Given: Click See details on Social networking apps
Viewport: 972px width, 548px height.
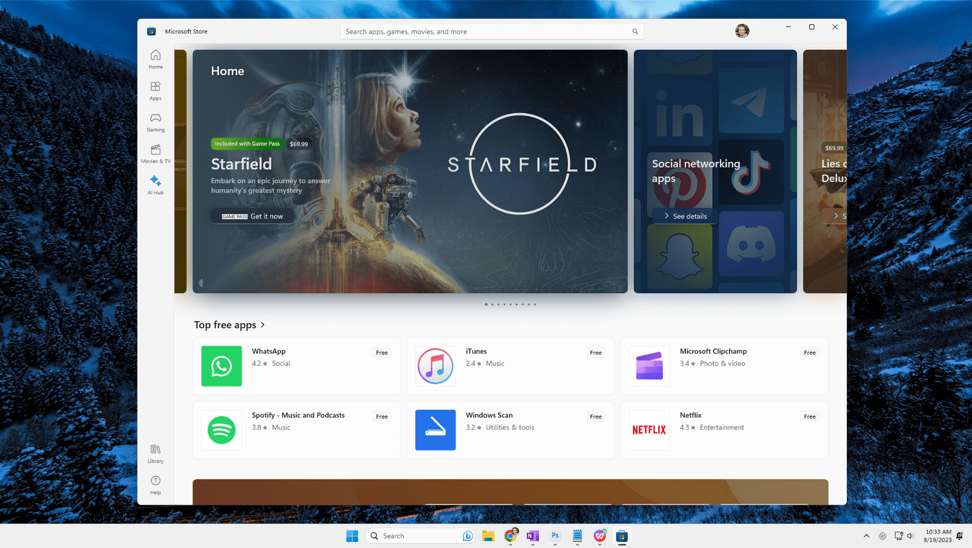Looking at the screenshot, I should [686, 216].
